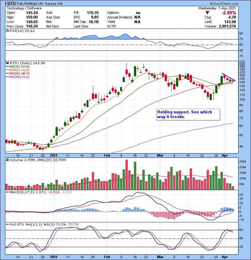This screenshot has height=260, width=251.
Task: Click the Technology / Software sector label
Action: pyautogui.click(x=24, y=8)
